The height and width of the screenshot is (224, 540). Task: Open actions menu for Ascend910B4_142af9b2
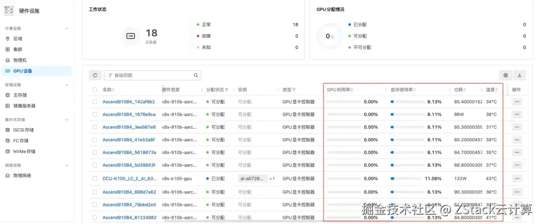pos(517,102)
